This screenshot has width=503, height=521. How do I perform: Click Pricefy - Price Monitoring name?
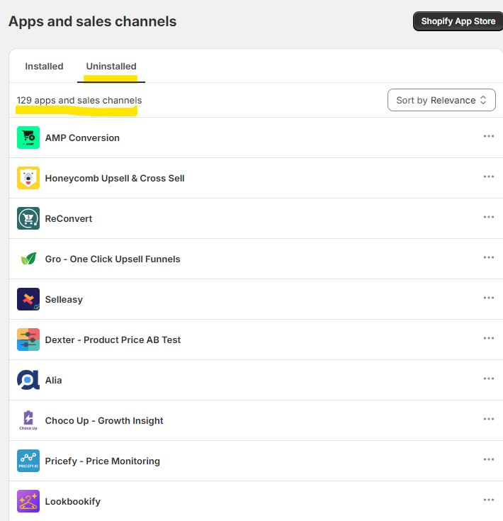tap(103, 461)
